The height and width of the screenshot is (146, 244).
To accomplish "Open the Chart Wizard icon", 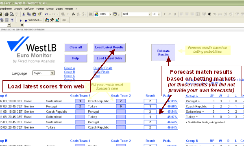I will [91, 14].
